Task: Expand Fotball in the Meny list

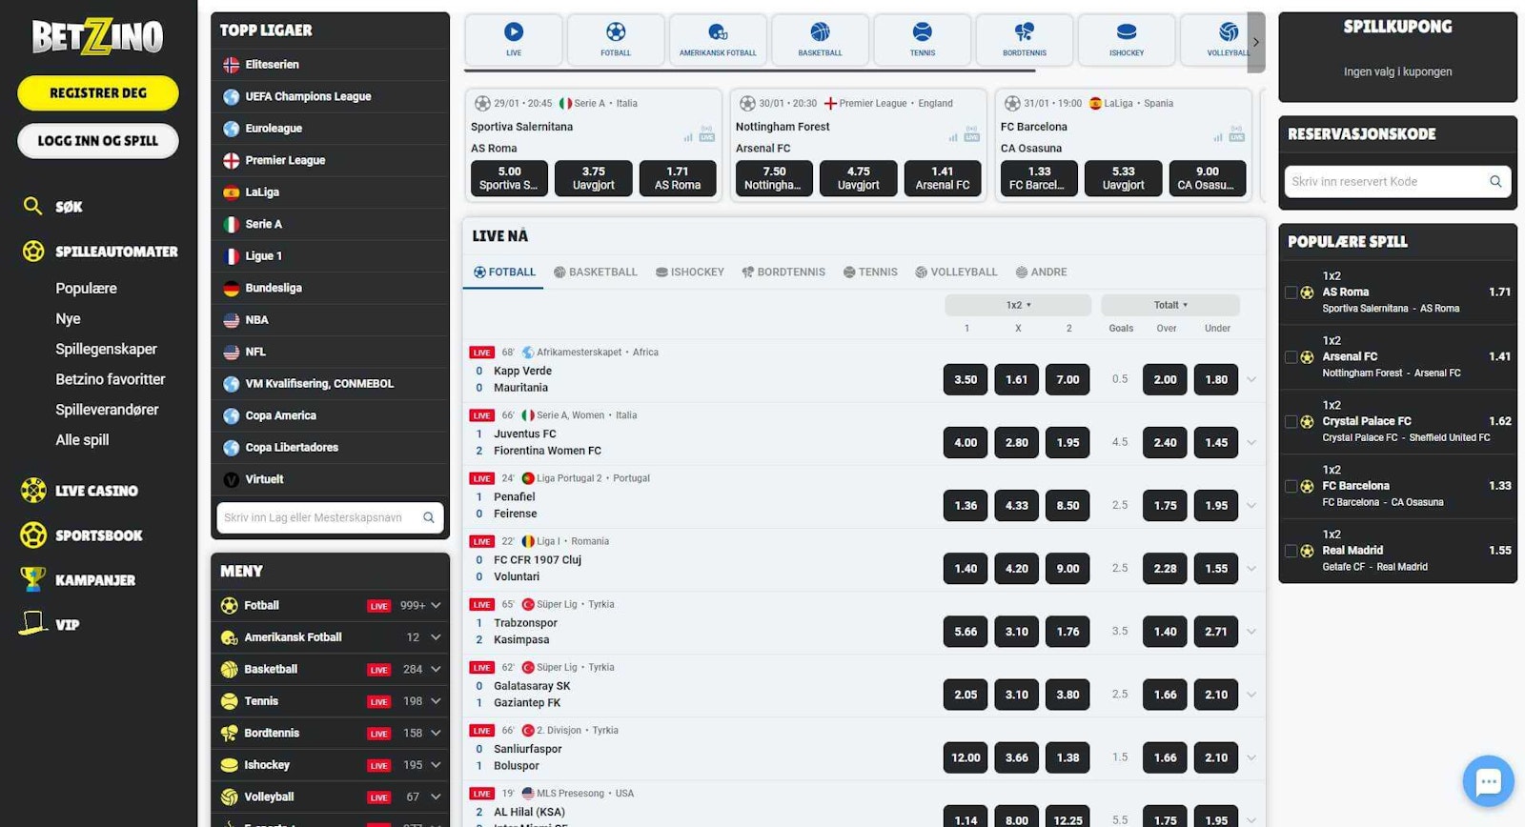Action: click(x=436, y=605)
